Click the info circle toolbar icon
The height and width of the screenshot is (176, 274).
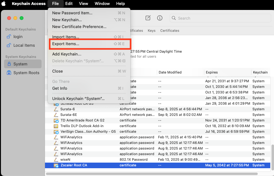coord(160,18)
